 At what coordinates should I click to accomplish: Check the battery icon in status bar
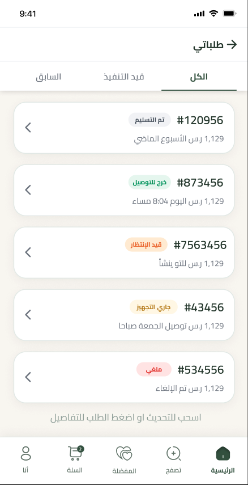pyautogui.click(x=230, y=14)
